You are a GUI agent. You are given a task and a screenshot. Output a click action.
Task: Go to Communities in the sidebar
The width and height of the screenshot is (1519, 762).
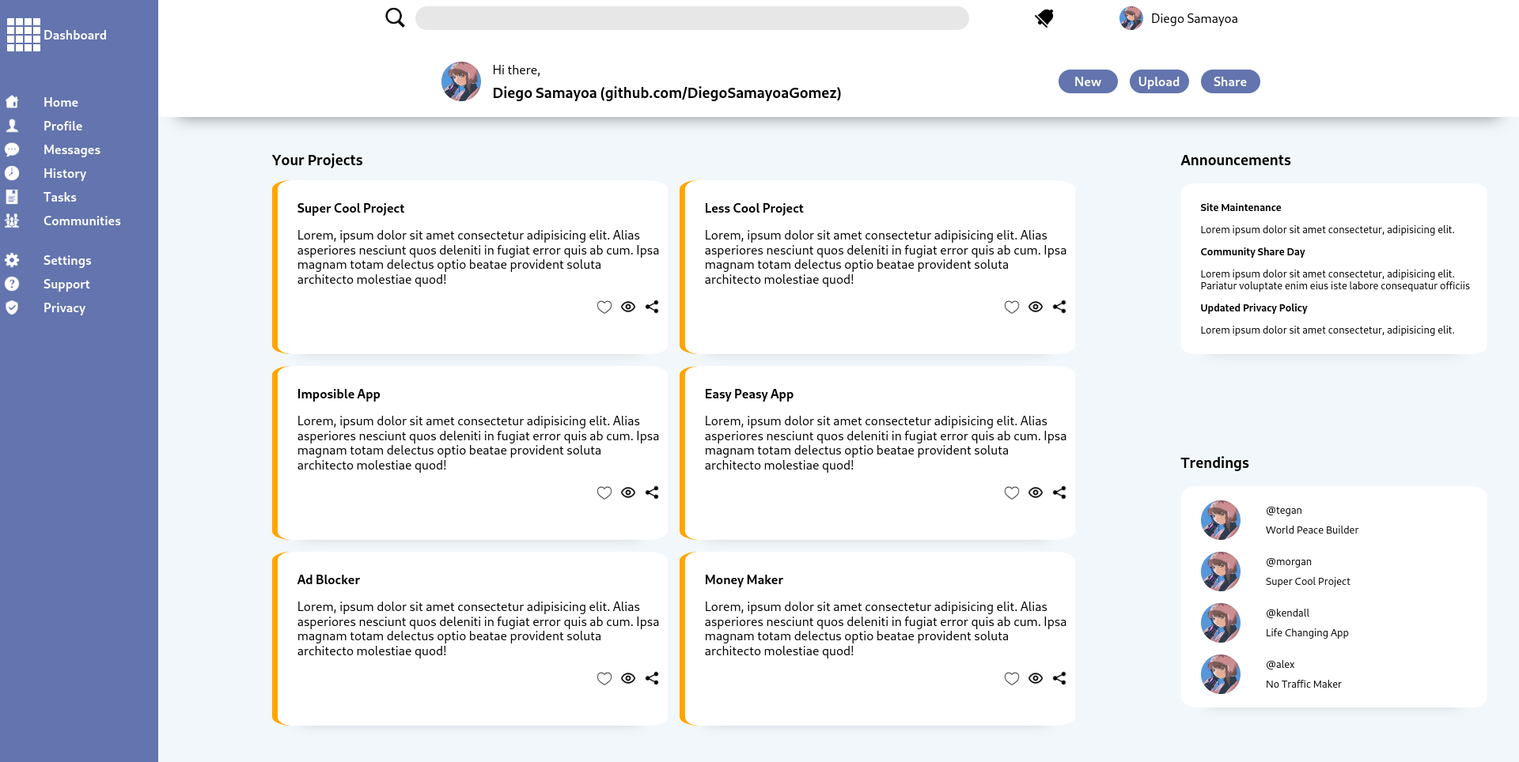click(x=81, y=221)
